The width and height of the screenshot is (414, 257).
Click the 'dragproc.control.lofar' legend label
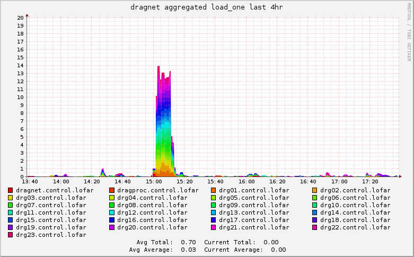point(157,190)
